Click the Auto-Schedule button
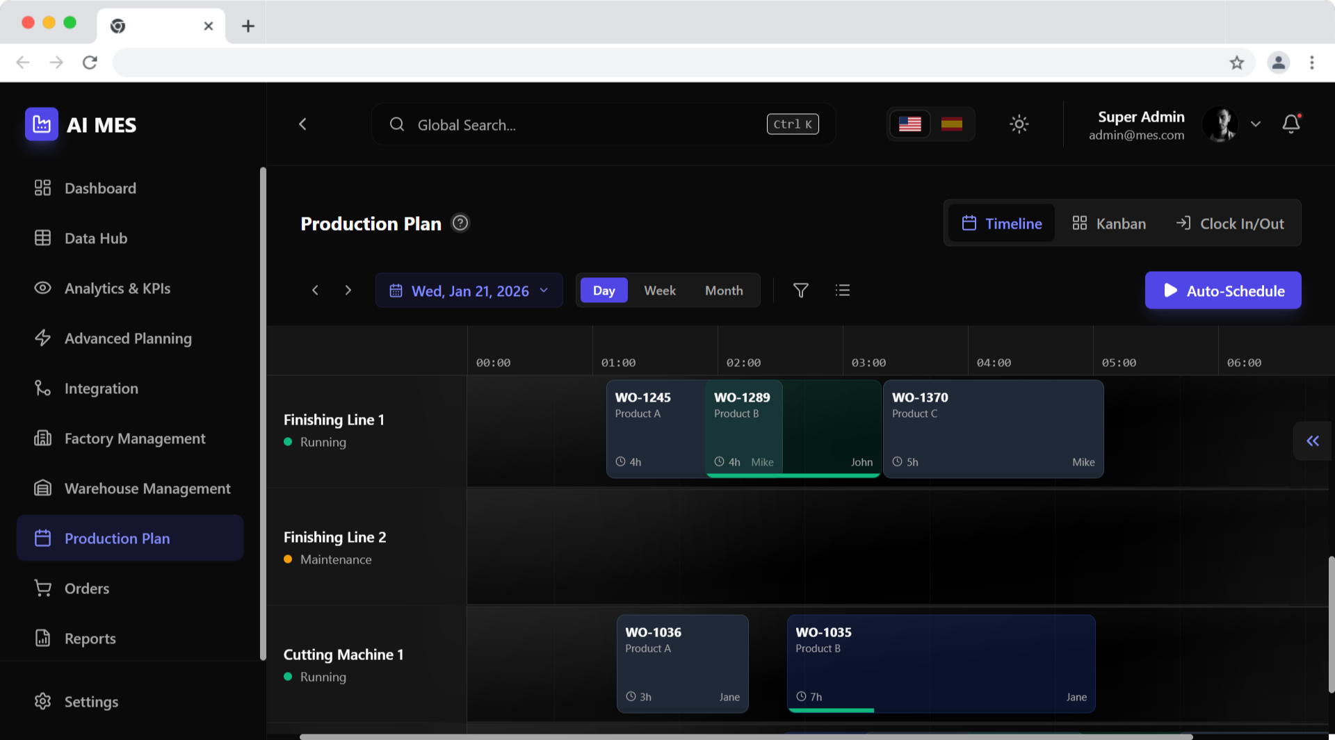1335x740 pixels. pos(1223,290)
